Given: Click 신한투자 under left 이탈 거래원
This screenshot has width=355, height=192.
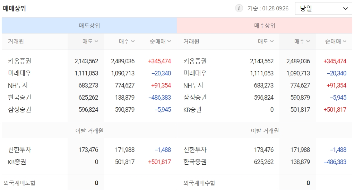Looking at the screenshot, I should 19,149.
